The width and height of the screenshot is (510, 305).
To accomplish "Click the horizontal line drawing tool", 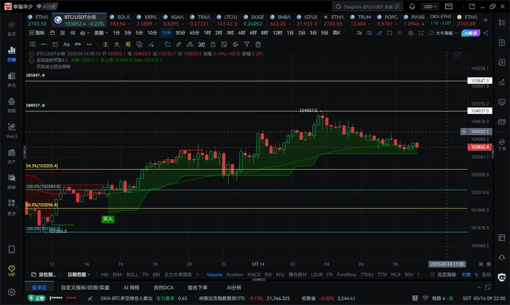I will (x=44, y=44).
